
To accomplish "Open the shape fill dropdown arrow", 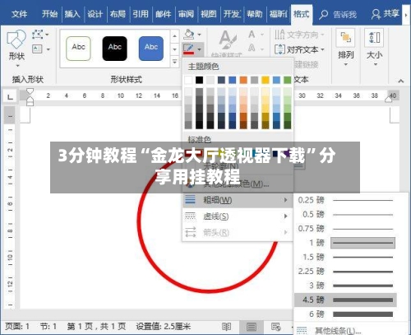I will (200, 35).
